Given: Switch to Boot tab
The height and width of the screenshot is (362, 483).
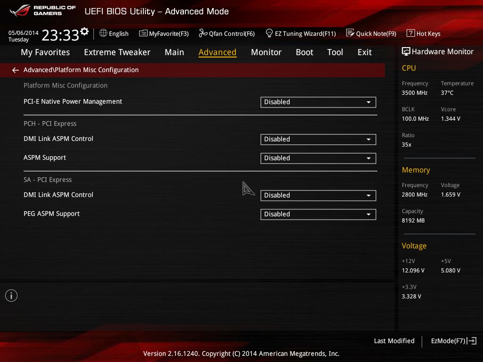Looking at the screenshot, I should click(304, 52).
